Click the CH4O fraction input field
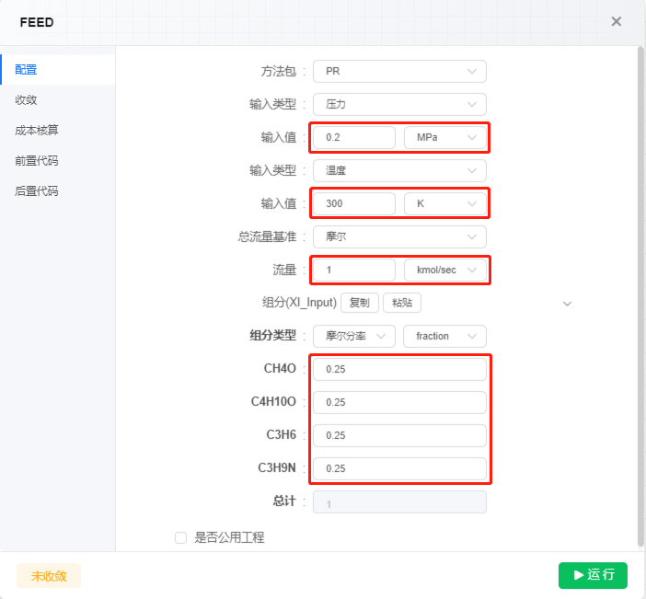Screen dimensions: 646x599 (399, 369)
